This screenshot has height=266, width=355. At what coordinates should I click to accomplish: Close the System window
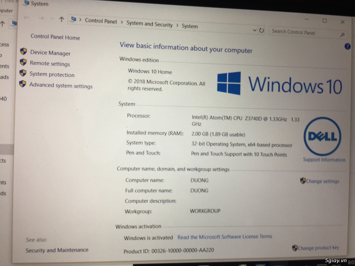tap(343, 22)
